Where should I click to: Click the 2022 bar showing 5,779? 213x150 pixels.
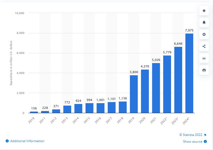point(167,84)
